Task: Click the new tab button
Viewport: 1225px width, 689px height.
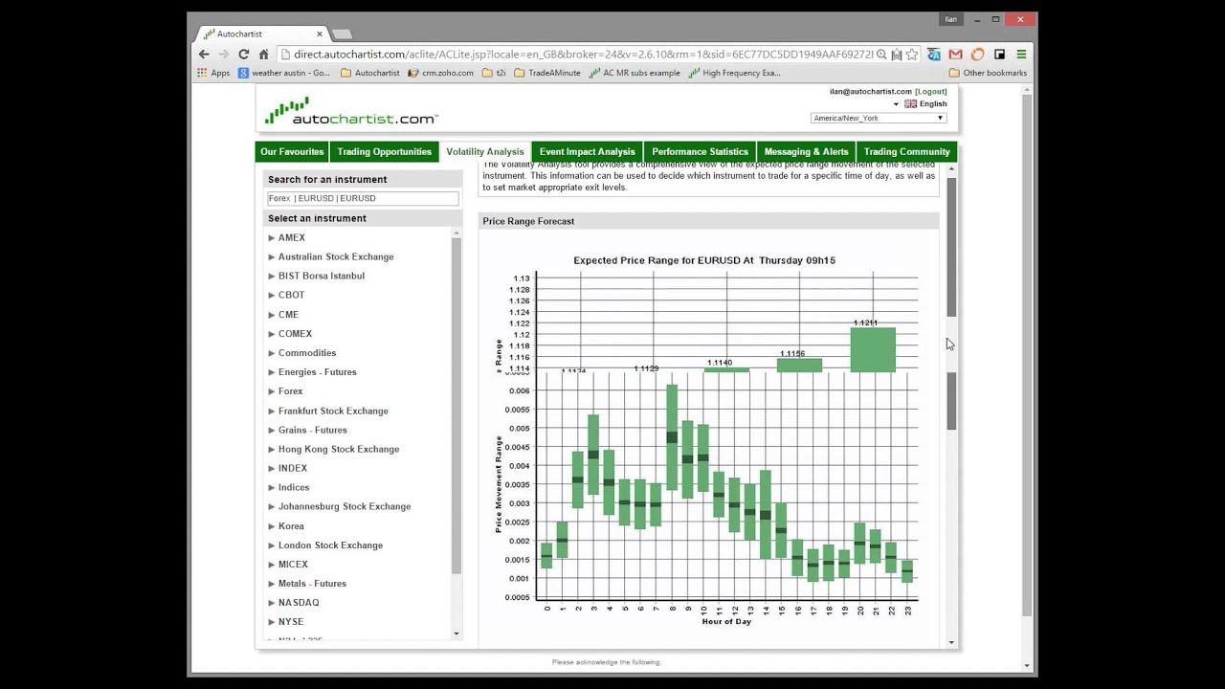Action: [342, 34]
